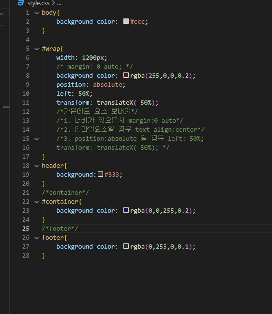Image resolution: width=272 pixels, height=314 pixels.
Task: Click the '#wrap{' selector text
Action: [53, 49]
